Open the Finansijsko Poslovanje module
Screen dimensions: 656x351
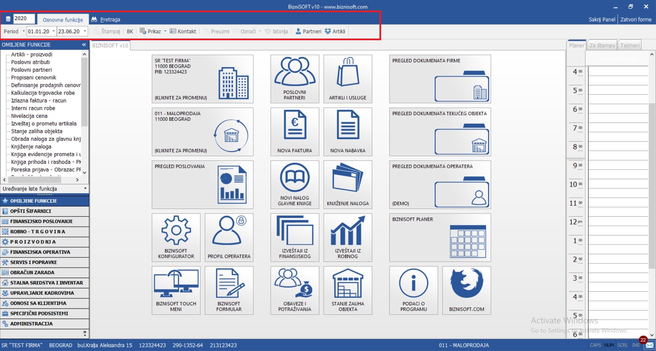(44, 221)
